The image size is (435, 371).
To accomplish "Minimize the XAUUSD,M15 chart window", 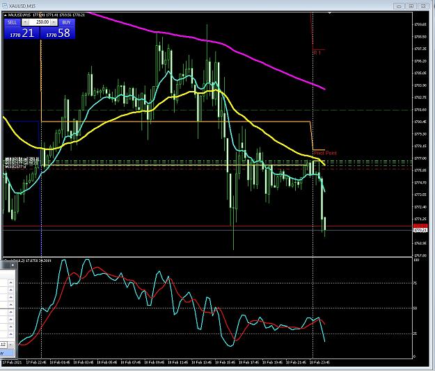I will 400,6.
